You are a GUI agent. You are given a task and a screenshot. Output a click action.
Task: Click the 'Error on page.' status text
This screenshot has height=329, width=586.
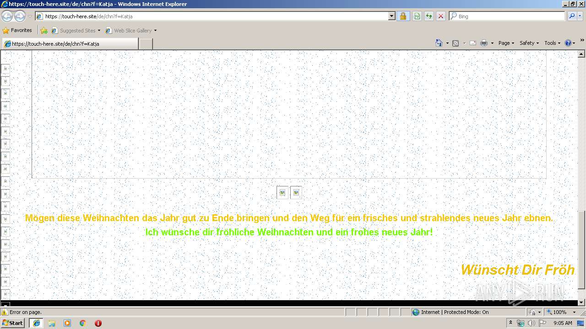point(26,312)
